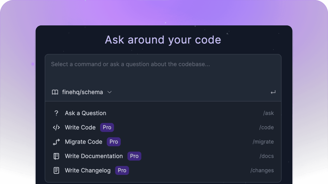Viewport: 328px width, 184px height.
Task: Submit with the enter arrow icon
Action: click(x=273, y=92)
